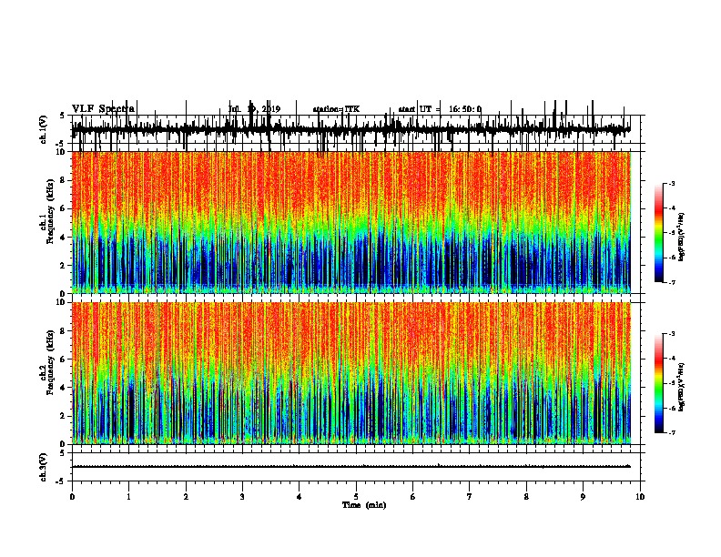The width and height of the screenshot is (721, 557).
Task: Click the ch.1 colorbar log(PSD) label
Action: pyautogui.click(x=681, y=237)
